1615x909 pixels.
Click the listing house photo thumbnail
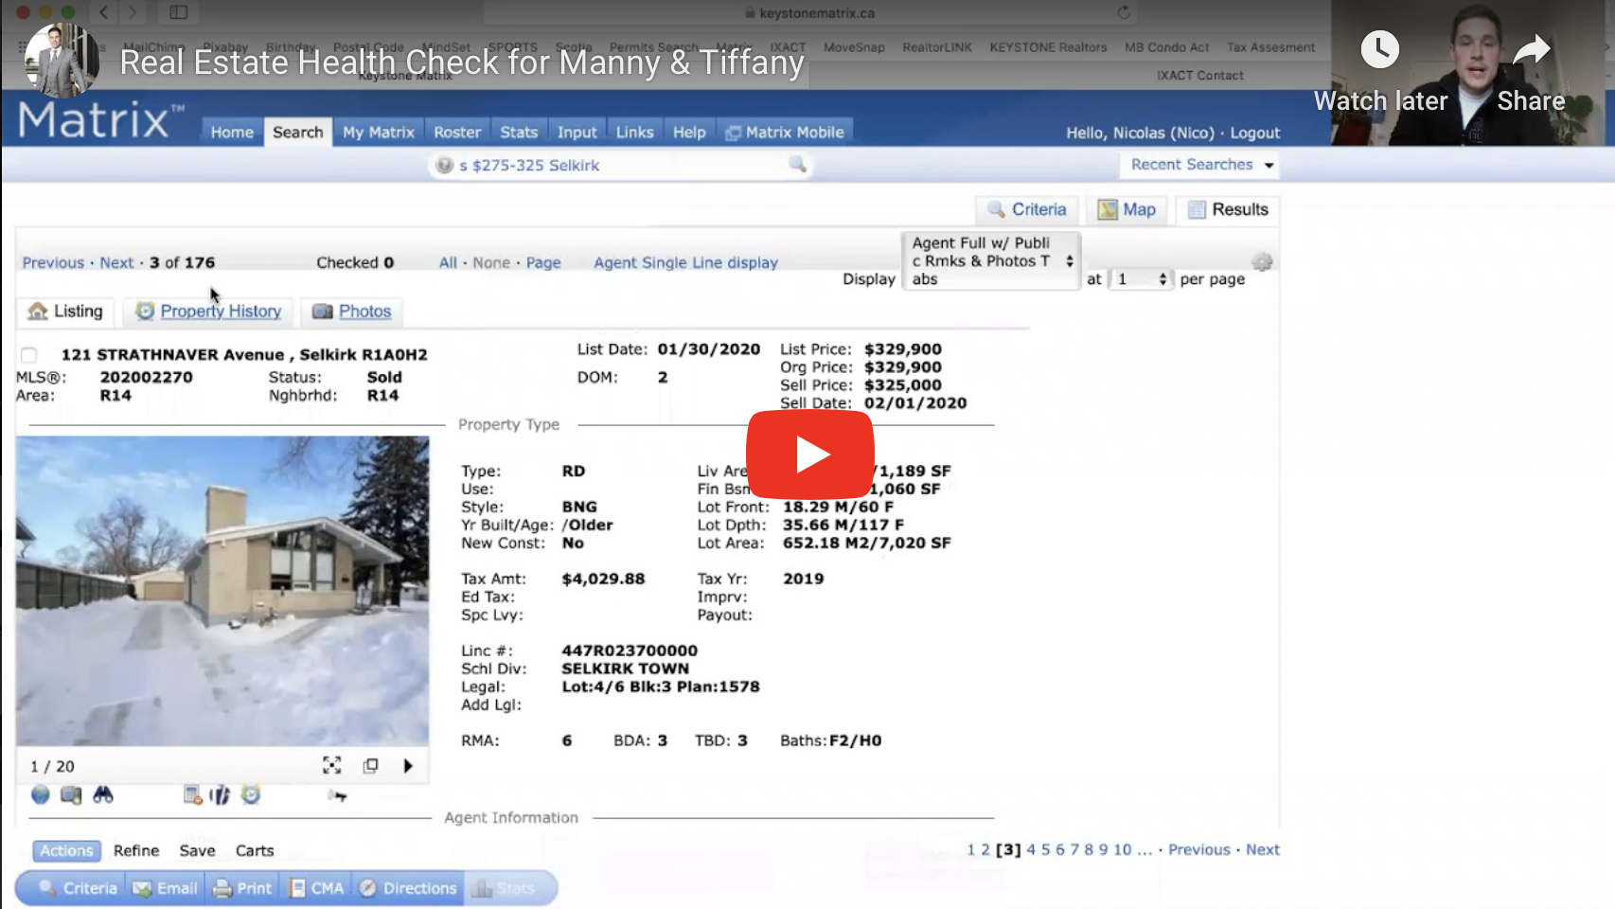tap(222, 591)
